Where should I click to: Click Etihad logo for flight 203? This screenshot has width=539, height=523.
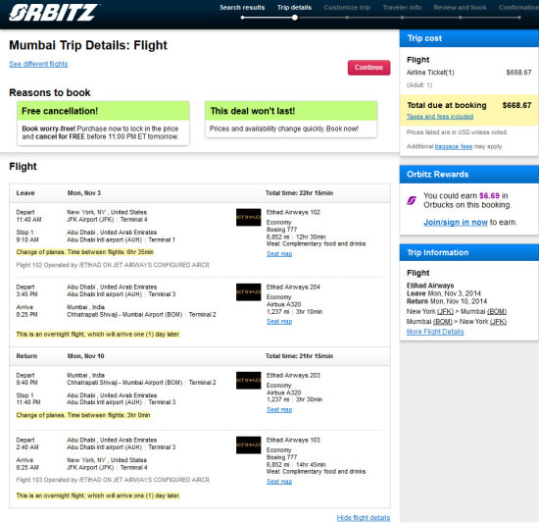[248, 380]
